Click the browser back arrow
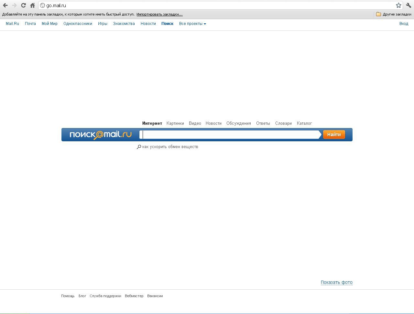 tap(5, 5)
